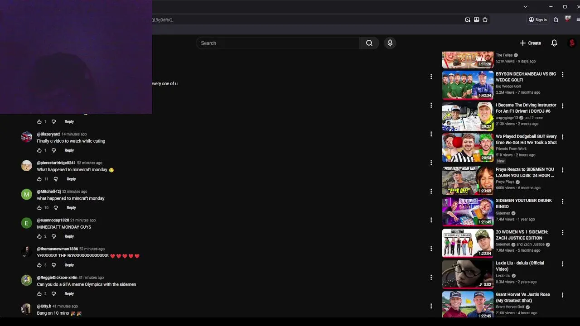Viewport: 580px width, 326px height.
Task: Reply to @euannocap1328's comment
Action: tap(69, 236)
